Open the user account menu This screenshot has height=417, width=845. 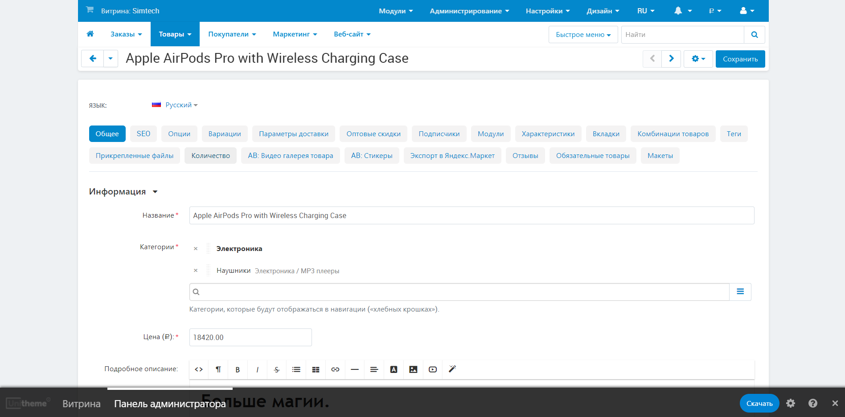747,11
